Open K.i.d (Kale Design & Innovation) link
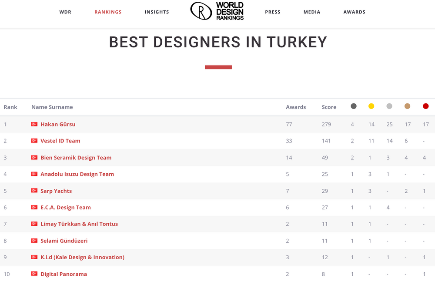Image resolution: width=435 pixels, height=281 pixels. click(x=82, y=257)
